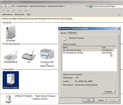
Task: Open the Tools menu
Action: 19,11
